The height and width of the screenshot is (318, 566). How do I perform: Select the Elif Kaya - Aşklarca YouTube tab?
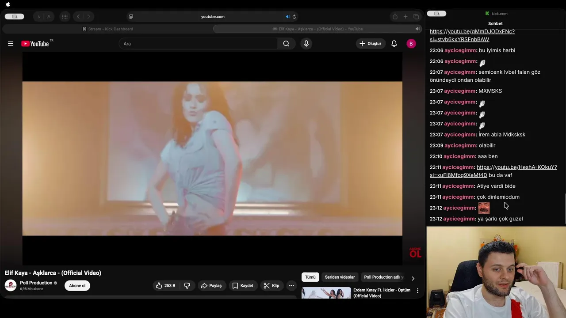(x=317, y=29)
